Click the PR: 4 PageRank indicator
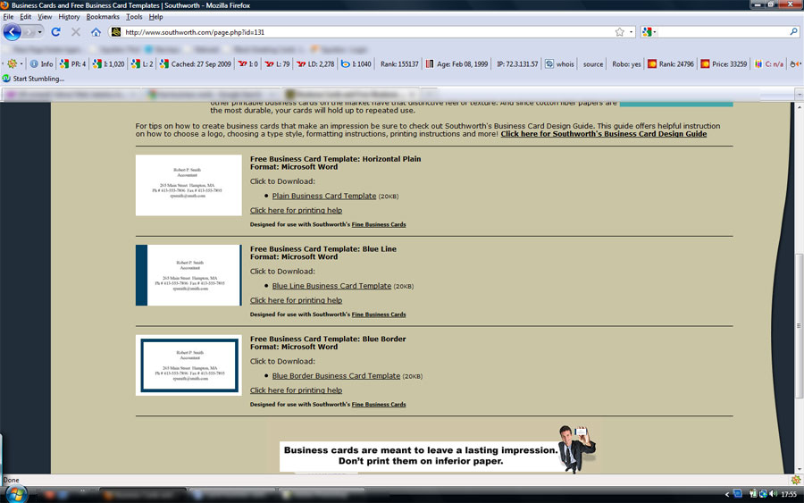804x503 pixels. [x=73, y=64]
